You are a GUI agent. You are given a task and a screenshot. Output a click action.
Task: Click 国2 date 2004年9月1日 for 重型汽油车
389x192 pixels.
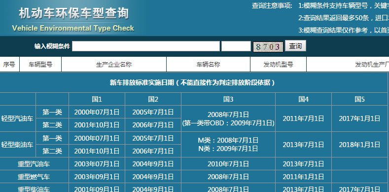[153, 164]
